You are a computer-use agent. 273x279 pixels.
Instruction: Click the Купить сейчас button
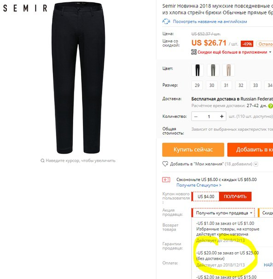point(193,150)
